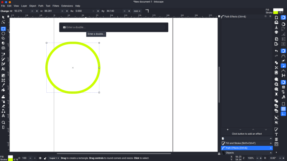The width and height of the screenshot is (287, 161).
Task: Click the make corners sharp icon
Action: 147,11
